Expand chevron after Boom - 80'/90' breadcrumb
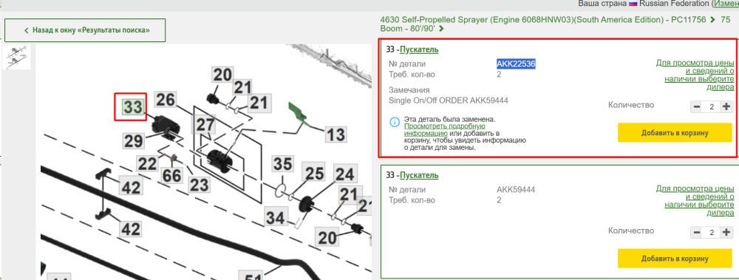 pos(441,29)
